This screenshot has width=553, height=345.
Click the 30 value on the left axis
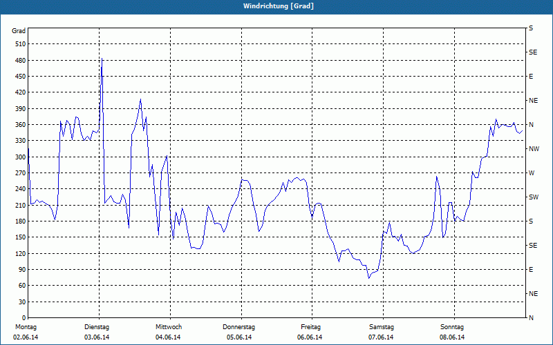point(22,302)
